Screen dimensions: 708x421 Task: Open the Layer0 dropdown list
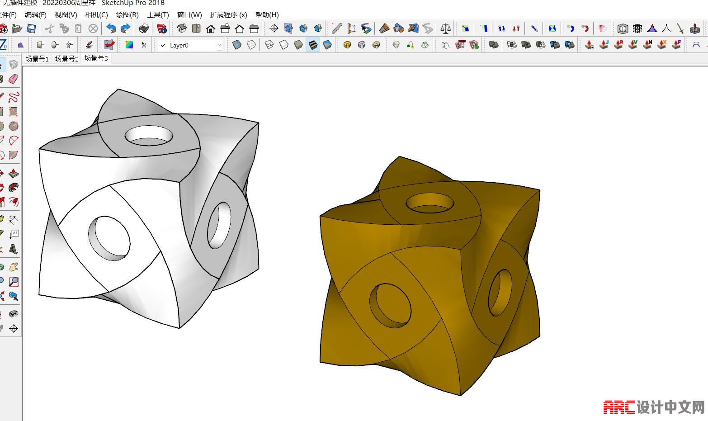pos(219,45)
